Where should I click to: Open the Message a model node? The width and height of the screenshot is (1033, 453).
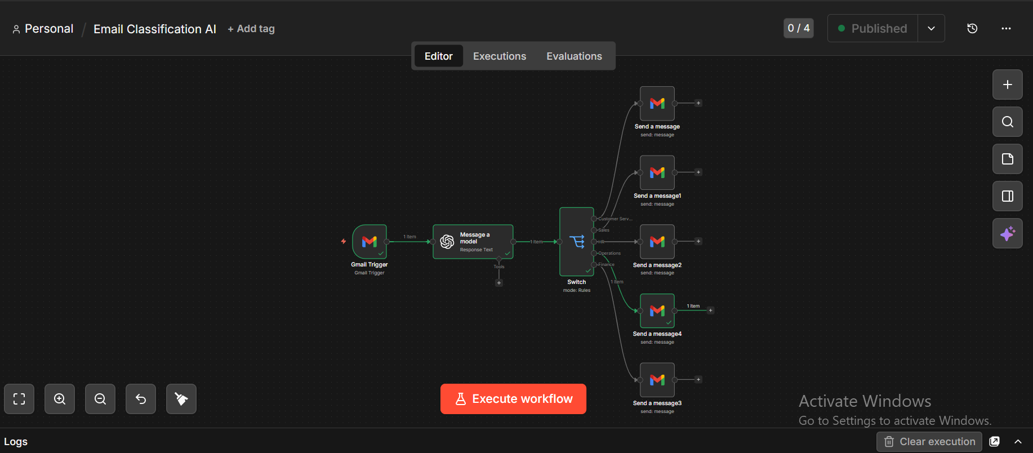click(x=473, y=242)
